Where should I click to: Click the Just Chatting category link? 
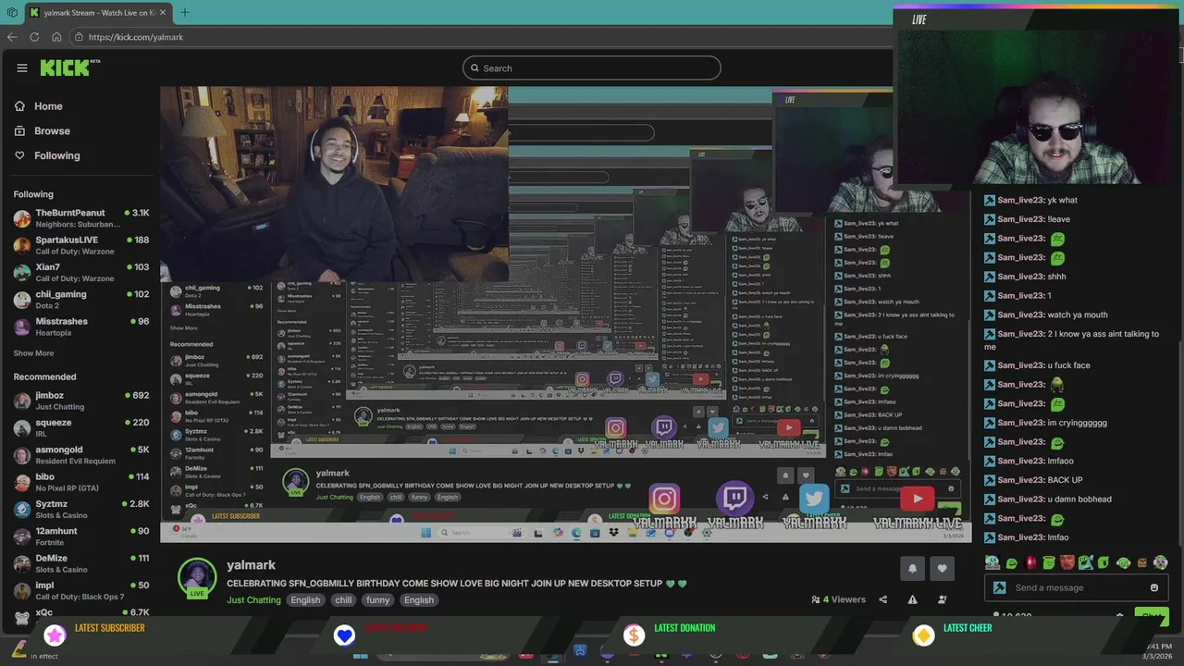253,600
